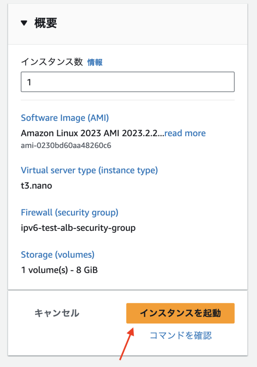Click the 1 volume(s) - 8 GiB text
The height and width of the screenshot is (367, 257).
coord(59,270)
